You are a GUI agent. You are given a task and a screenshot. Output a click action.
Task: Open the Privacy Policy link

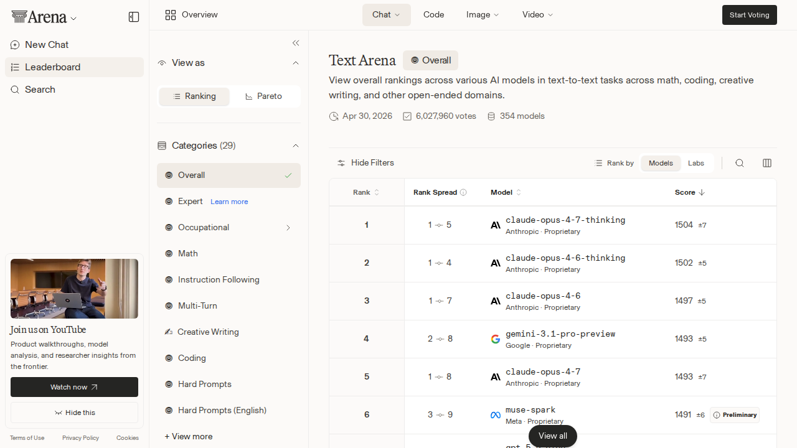tap(80, 438)
